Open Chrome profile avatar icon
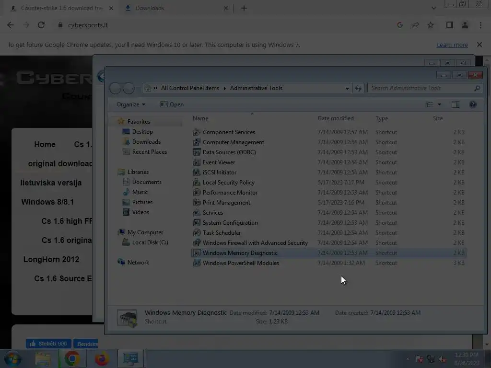491x368 pixels. 465,25
